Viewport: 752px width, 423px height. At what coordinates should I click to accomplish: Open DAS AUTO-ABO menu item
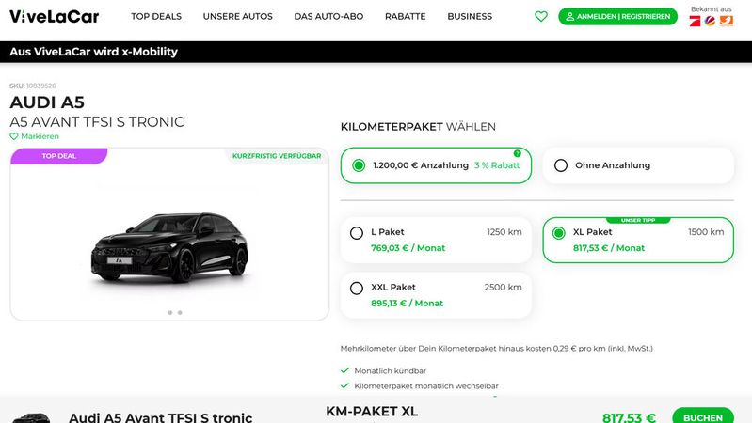tap(328, 16)
